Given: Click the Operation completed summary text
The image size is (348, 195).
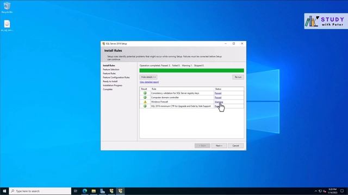Looking at the screenshot, I should coord(172,66).
